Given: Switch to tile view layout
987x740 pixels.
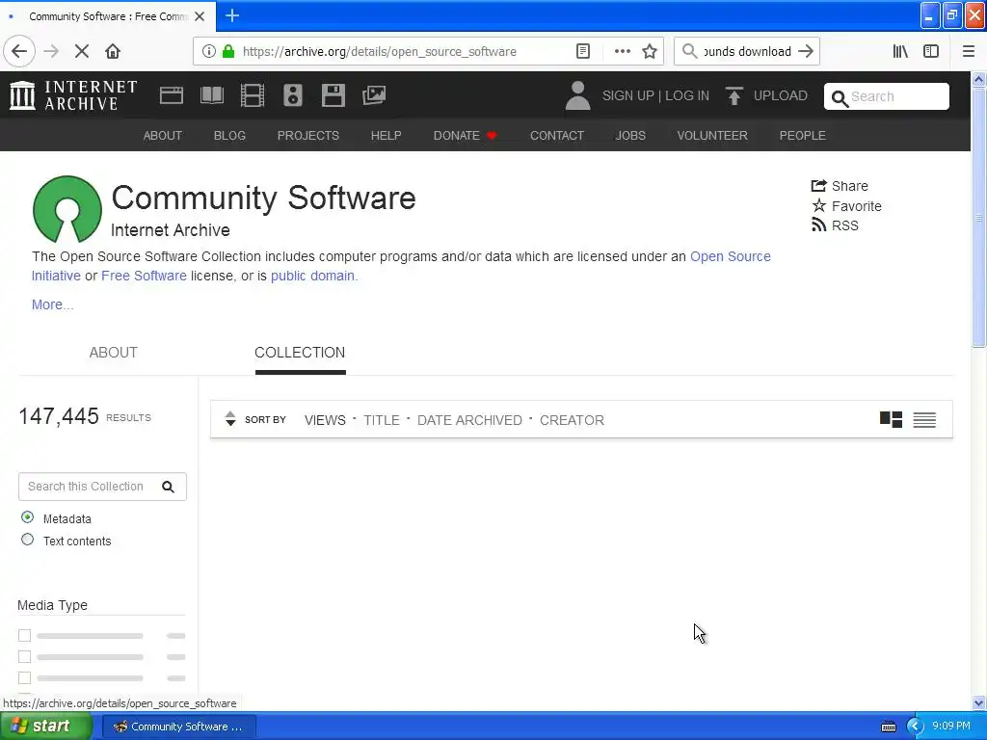Looking at the screenshot, I should click(891, 420).
